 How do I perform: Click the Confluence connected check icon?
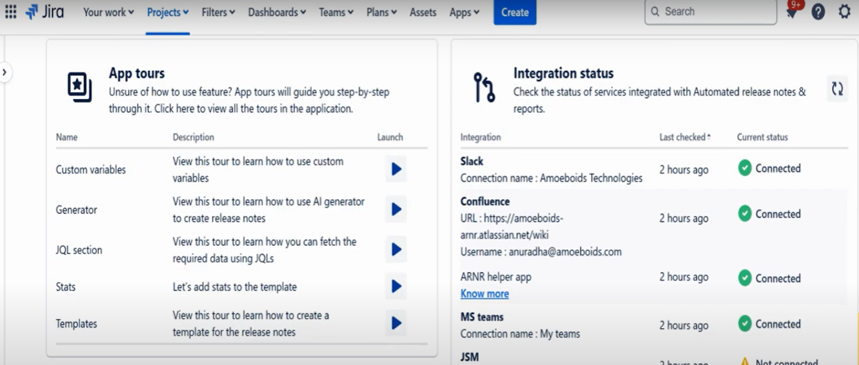click(745, 214)
